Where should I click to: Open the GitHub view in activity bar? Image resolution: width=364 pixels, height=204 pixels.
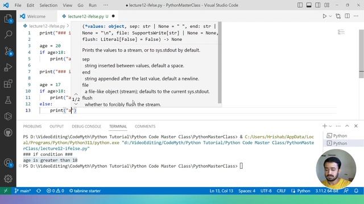click(x=8, y=133)
